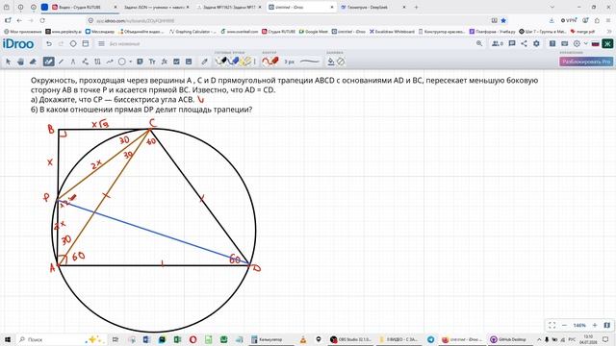This screenshot has width=616, height=346.
Task: Open GitHub Desktop from the taskbar
Action: pos(508,339)
